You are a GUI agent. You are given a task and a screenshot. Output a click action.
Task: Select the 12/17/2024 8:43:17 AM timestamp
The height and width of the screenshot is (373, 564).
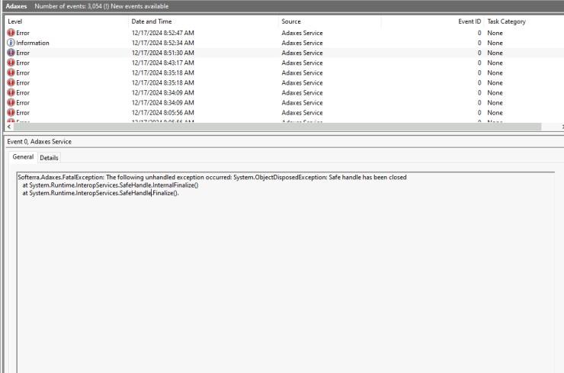[x=162, y=63]
